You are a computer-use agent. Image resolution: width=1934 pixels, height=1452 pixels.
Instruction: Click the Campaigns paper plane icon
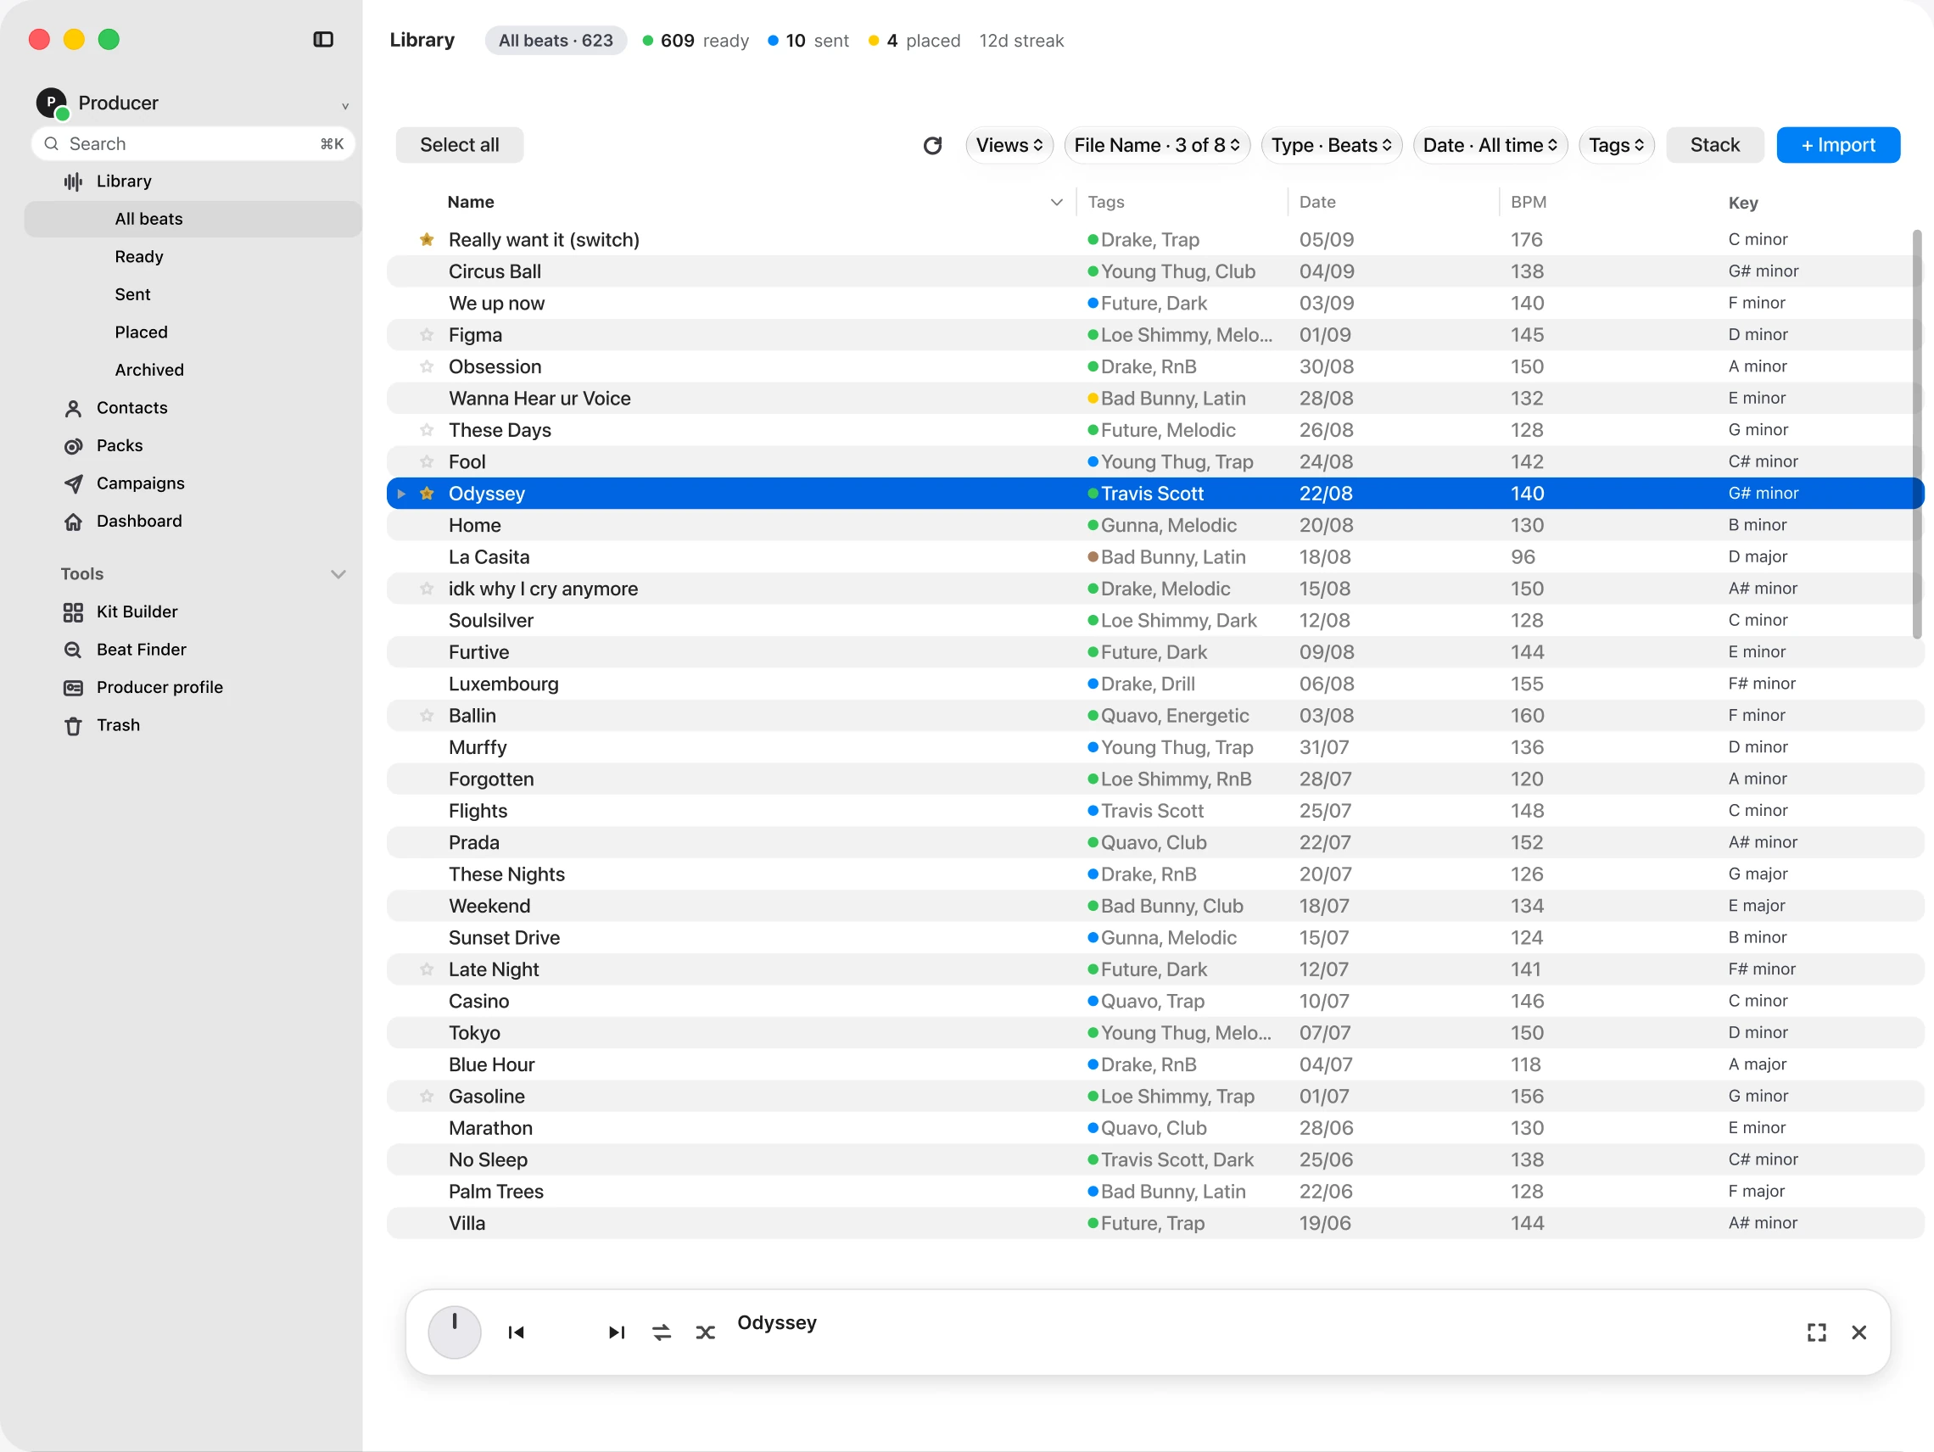[x=74, y=483]
